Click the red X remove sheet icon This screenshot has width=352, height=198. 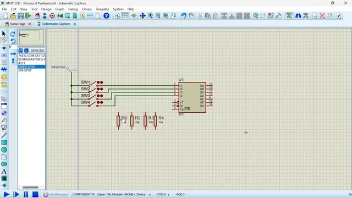pyautogui.click(x=322, y=16)
